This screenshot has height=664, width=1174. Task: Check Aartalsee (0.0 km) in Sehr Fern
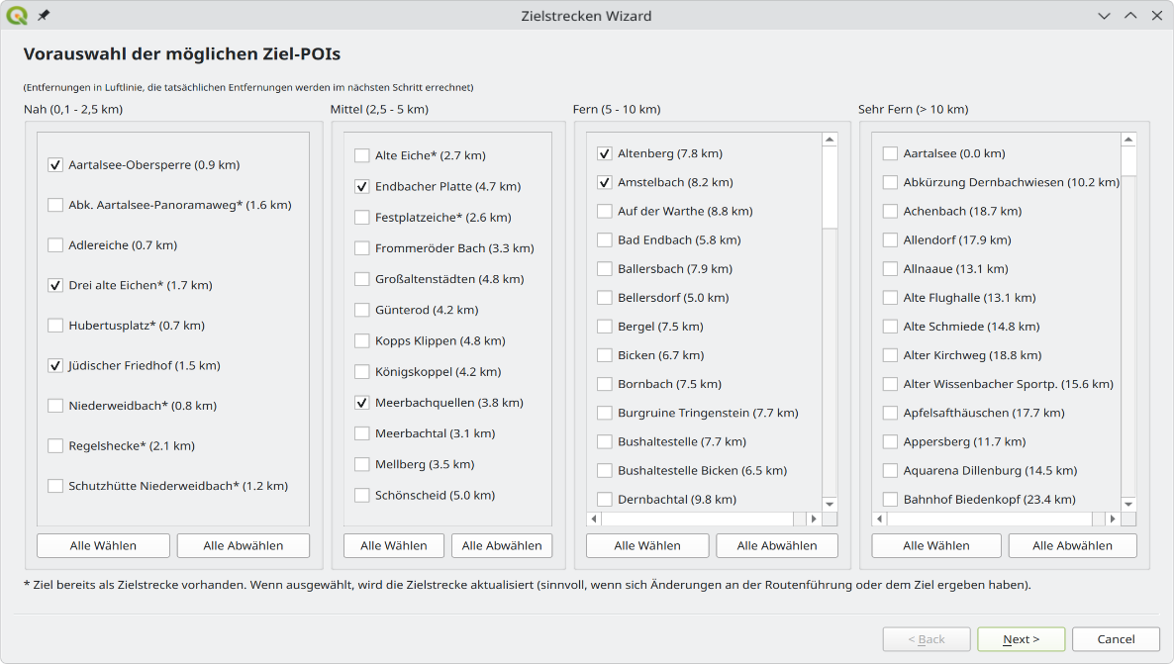pyautogui.click(x=890, y=153)
